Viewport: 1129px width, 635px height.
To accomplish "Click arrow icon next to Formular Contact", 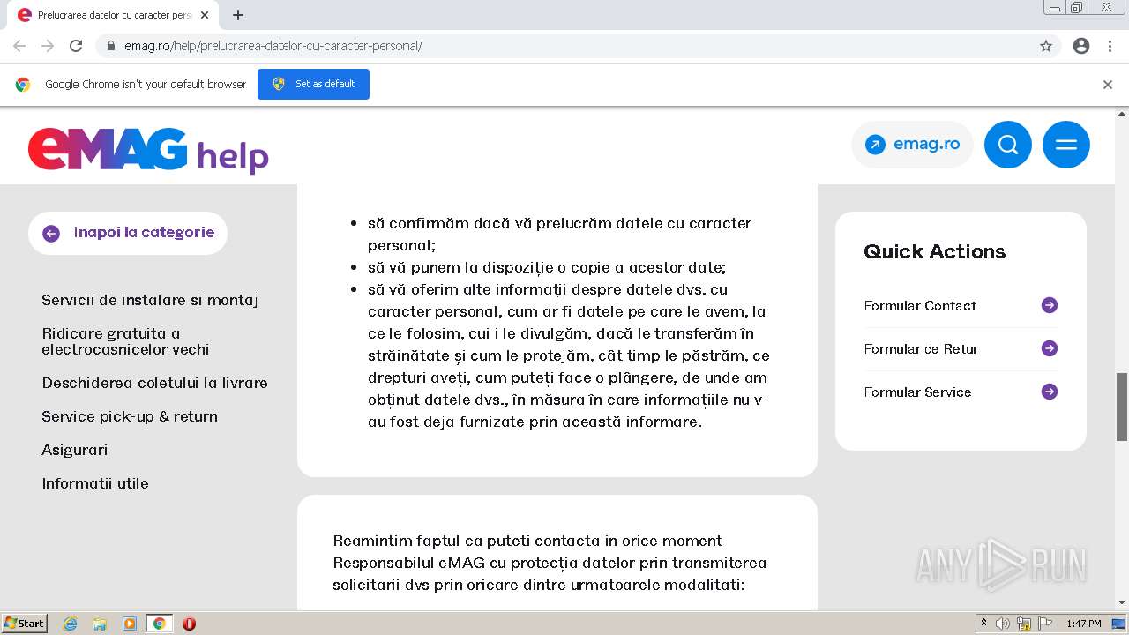I will 1050,305.
